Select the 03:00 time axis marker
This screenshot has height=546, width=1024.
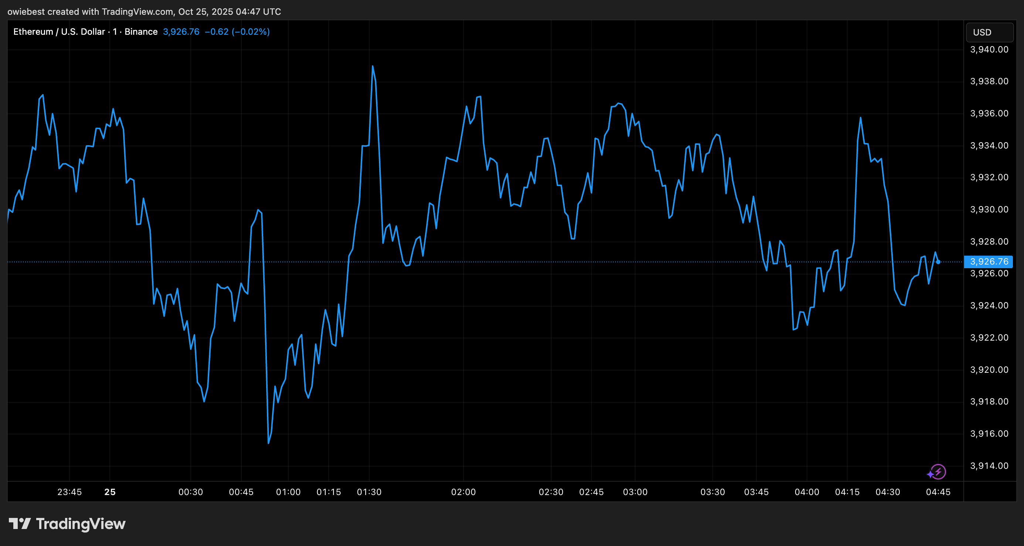(635, 492)
